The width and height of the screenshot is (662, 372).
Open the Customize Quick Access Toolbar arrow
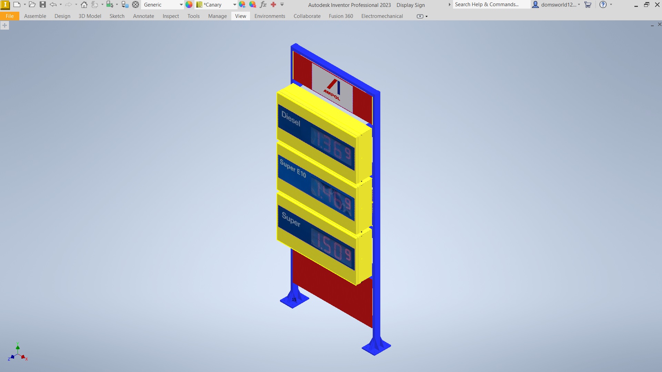point(282,4)
